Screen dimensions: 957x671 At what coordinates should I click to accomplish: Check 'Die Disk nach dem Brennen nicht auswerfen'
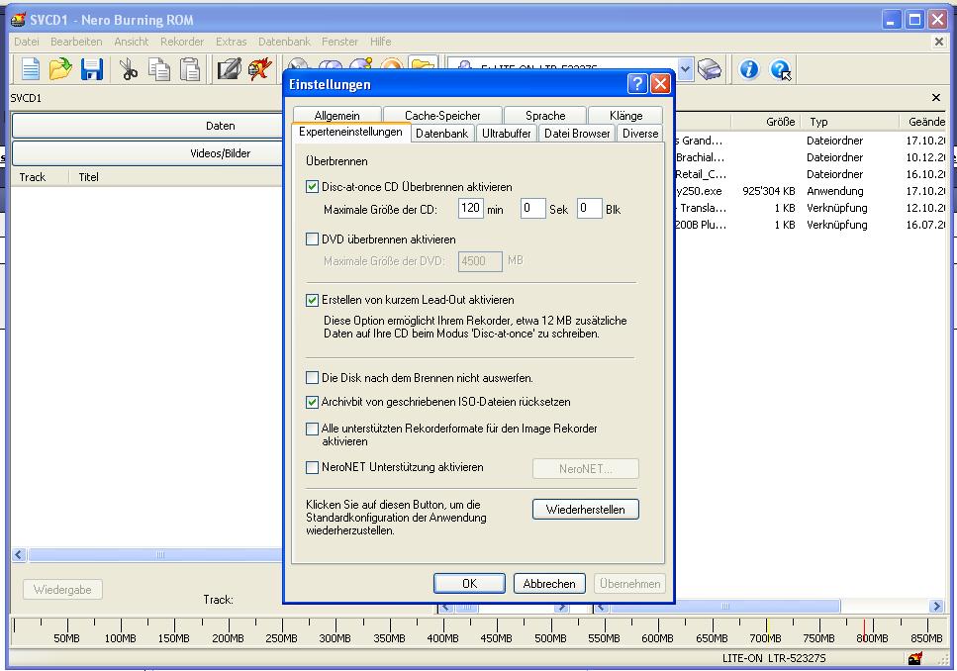point(313,378)
